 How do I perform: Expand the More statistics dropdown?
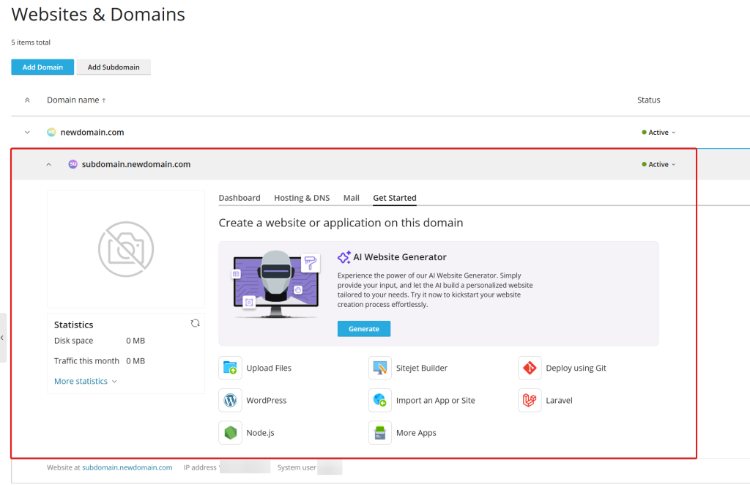pyautogui.click(x=85, y=381)
